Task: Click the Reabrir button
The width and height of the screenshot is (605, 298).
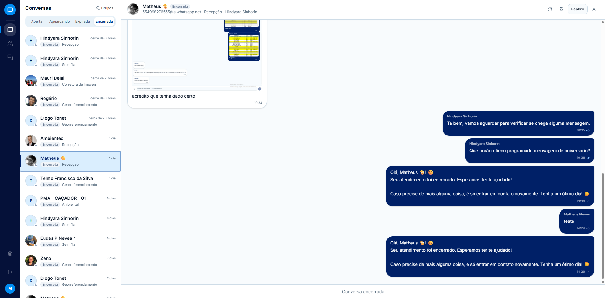Action: 578,9
